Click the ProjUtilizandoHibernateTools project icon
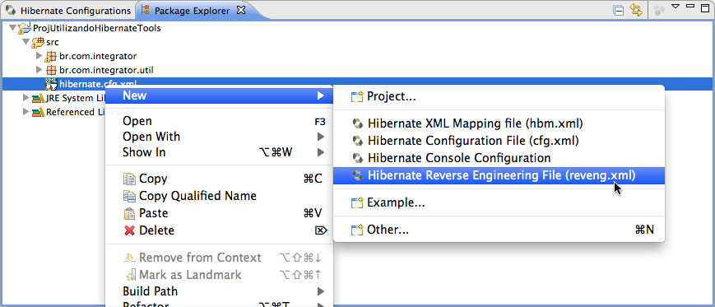715x307 pixels. tap(24, 28)
